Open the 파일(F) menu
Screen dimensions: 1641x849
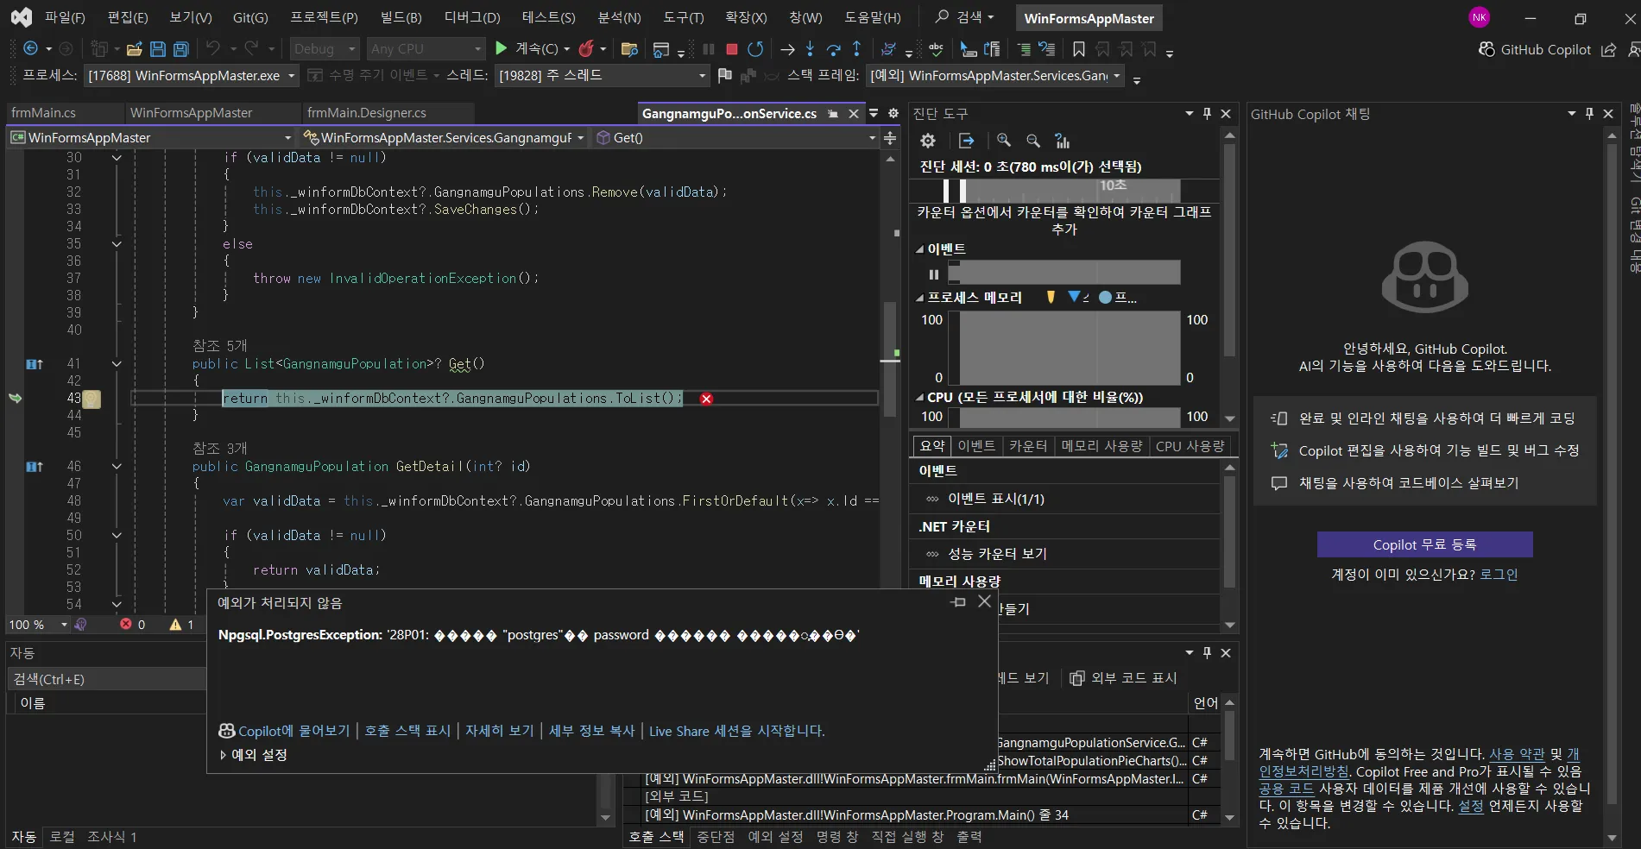[65, 17]
